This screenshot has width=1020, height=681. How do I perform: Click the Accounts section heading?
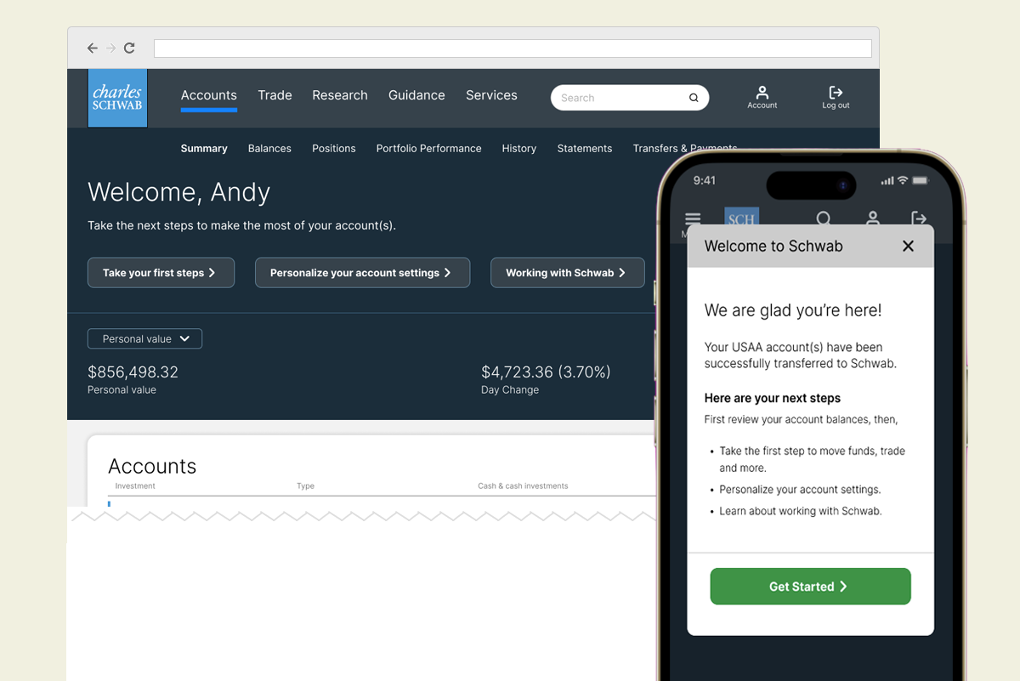click(x=152, y=466)
